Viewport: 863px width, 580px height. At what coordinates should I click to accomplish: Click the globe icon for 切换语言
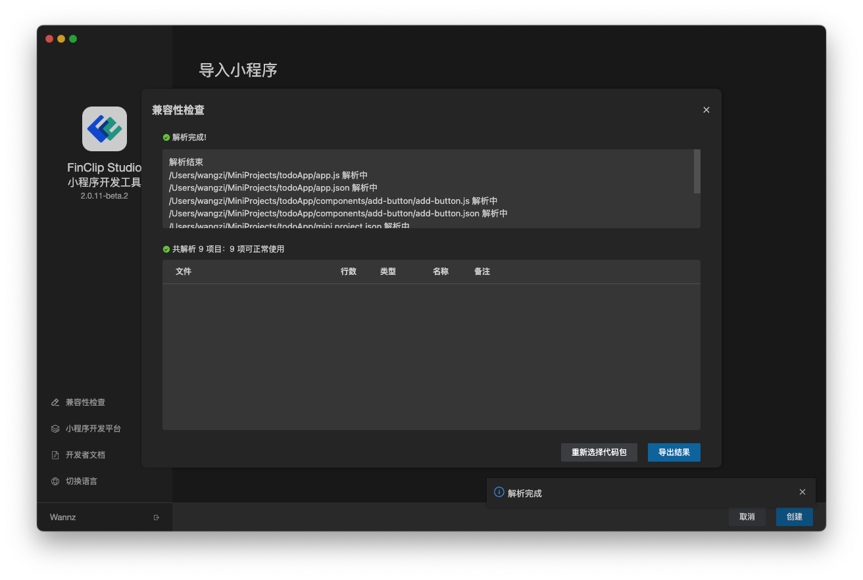tap(55, 481)
